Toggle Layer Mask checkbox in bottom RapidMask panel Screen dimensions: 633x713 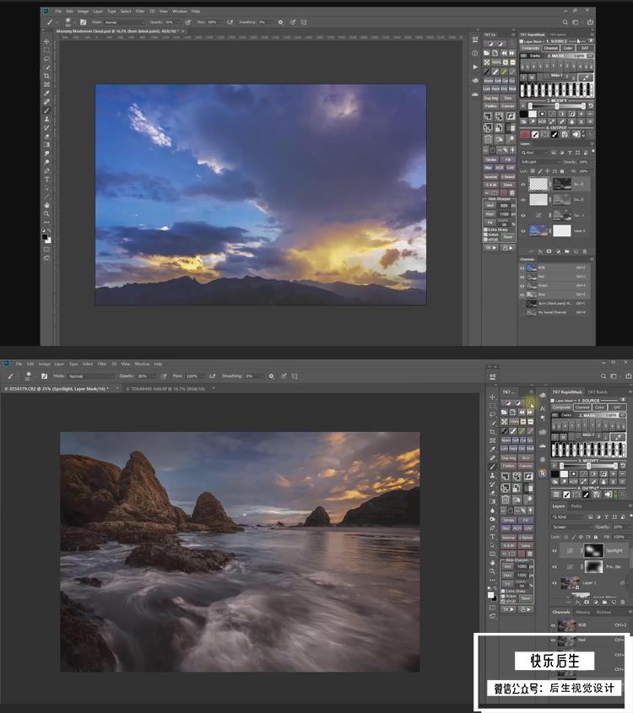tap(554, 401)
